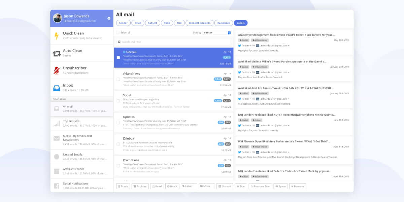The image size is (404, 202).
Task: Click the Remove Star button
Action: pyautogui.click(x=260, y=186)
